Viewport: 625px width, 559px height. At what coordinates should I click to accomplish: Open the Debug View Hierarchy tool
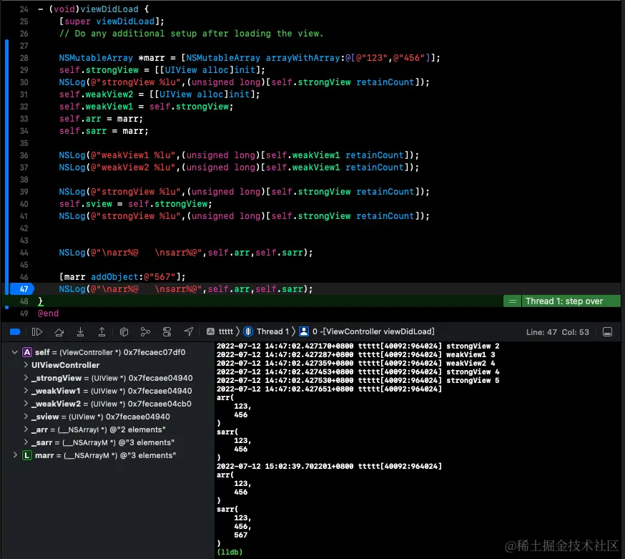tap(124, 331)
